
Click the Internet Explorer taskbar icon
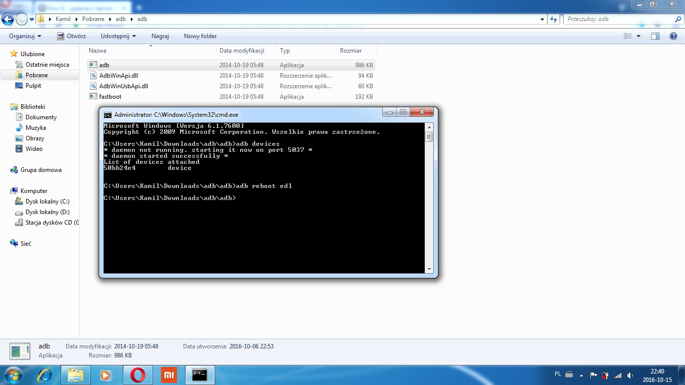(45, 375)
